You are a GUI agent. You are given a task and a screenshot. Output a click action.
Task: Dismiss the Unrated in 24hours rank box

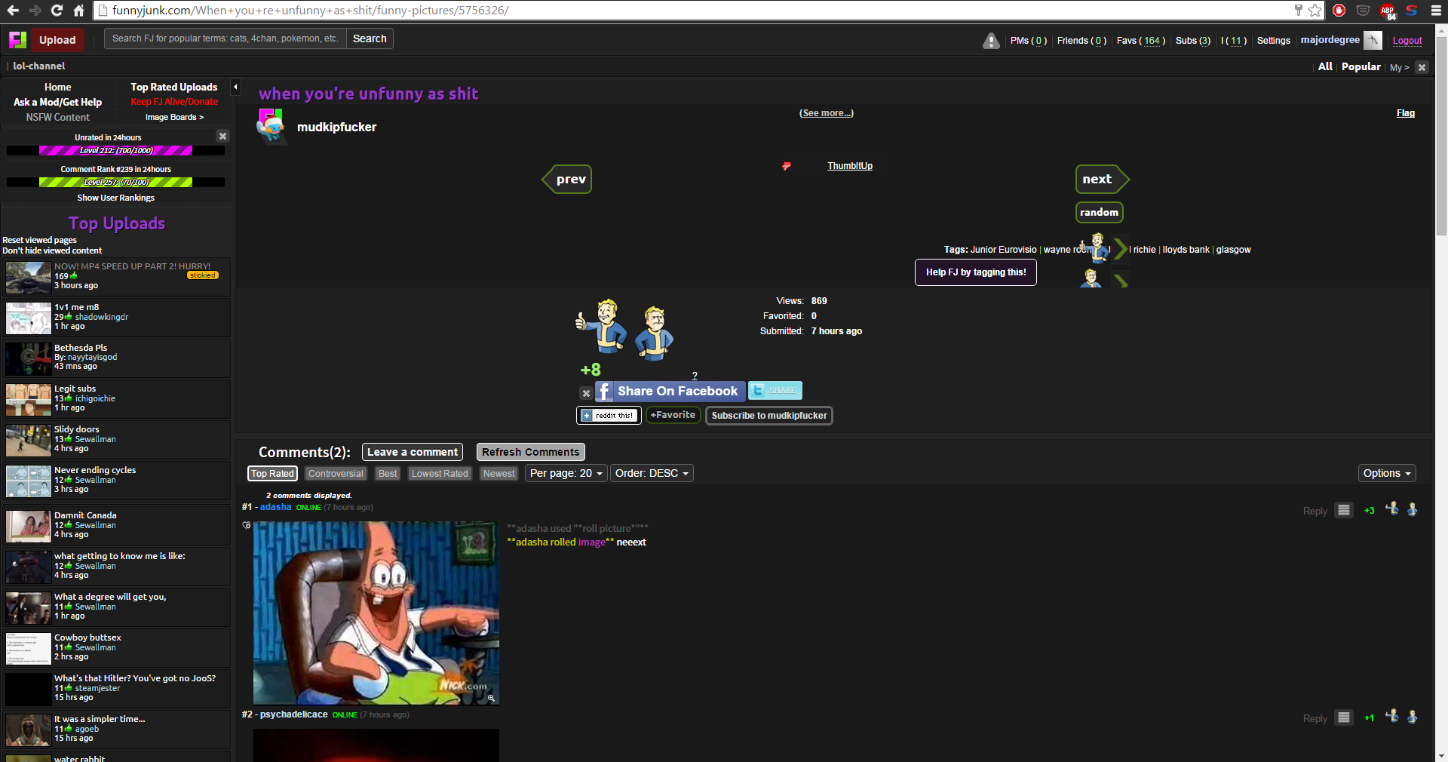[222, 137]
